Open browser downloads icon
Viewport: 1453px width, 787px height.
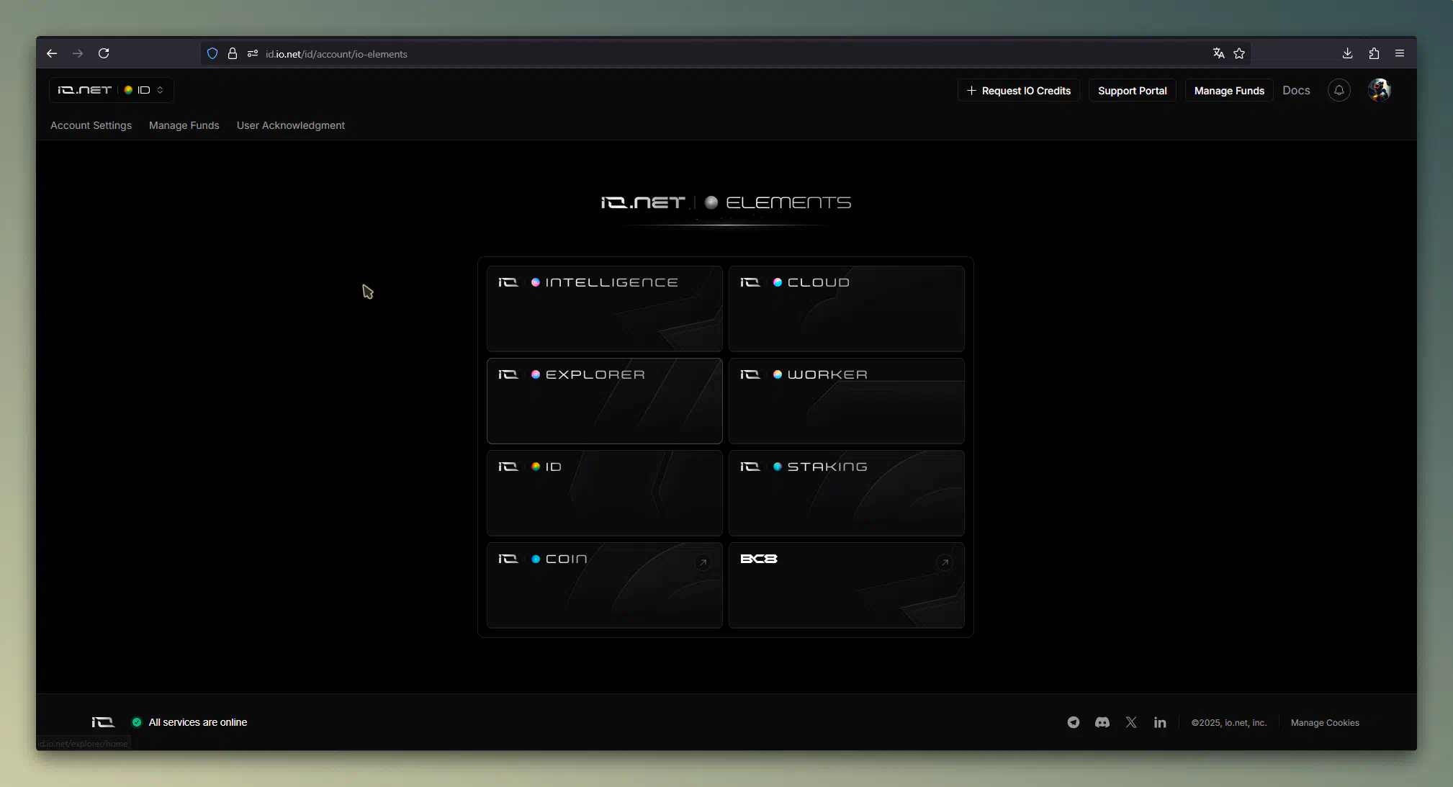1348,53
